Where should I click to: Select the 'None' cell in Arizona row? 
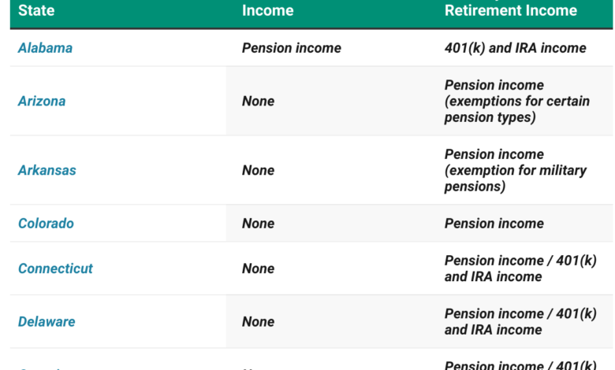click(258, 102)
